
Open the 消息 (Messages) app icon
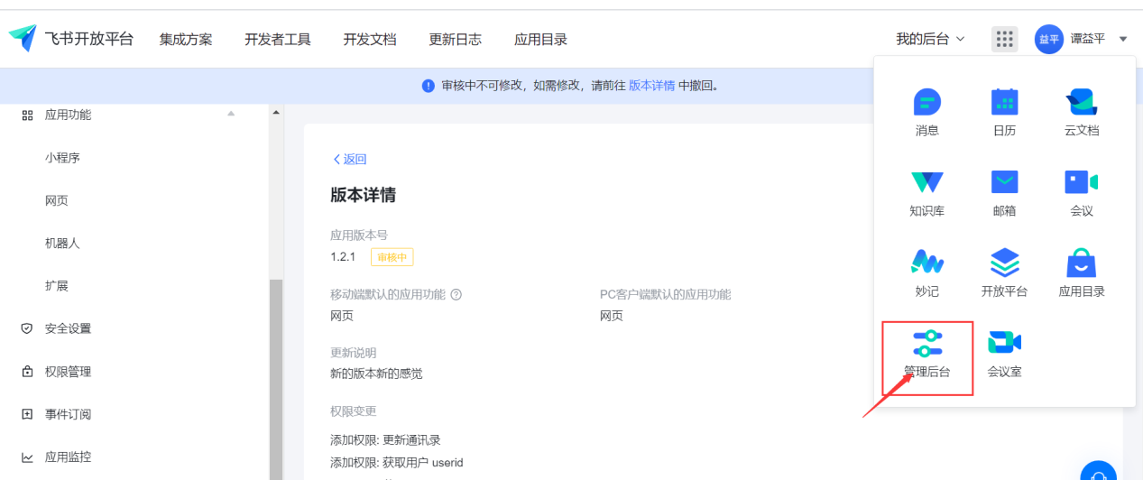pyautogui.click(x=926, y=102)
